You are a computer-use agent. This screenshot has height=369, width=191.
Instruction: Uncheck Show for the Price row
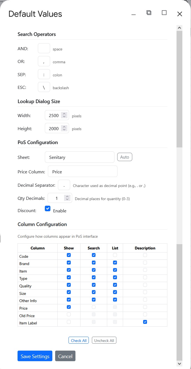pyautogui.click(x=69, y=307)
